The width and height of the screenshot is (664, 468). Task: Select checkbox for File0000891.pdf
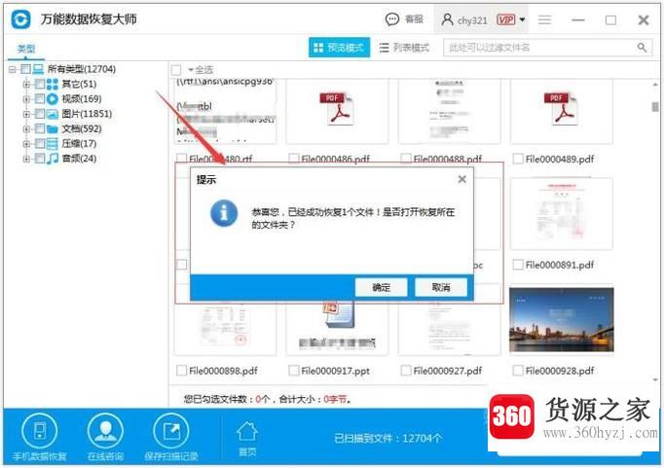pyautogui.click(x=518, y=265)
